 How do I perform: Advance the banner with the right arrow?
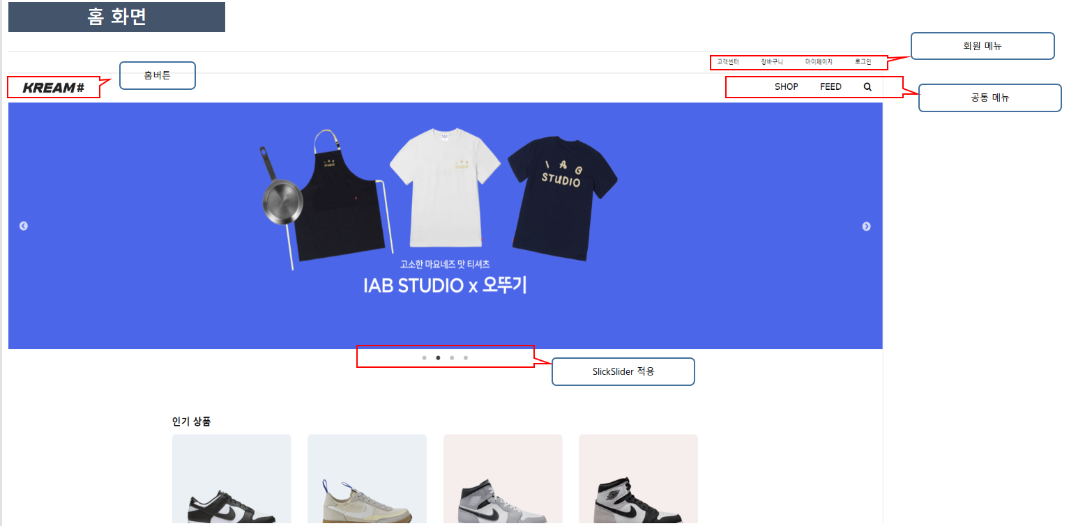click(866, 226)
